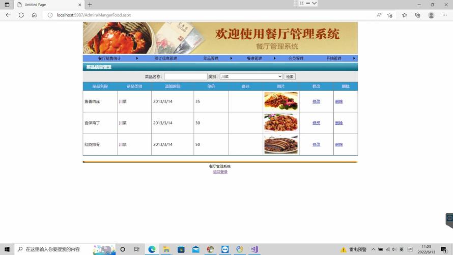
Task: Open browser settings and more menu
Action: point(445,15)
